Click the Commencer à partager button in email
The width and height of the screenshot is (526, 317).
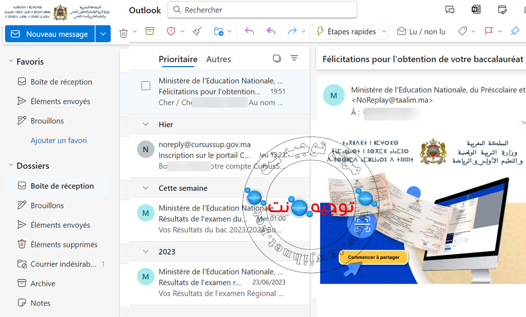pyautogui.click(x=373, y=257)
